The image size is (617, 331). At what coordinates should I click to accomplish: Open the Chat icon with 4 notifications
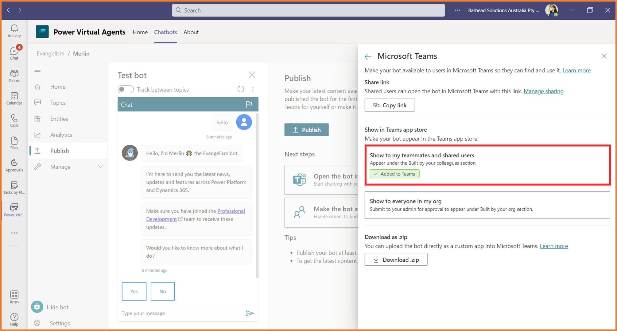coord(14,53)
